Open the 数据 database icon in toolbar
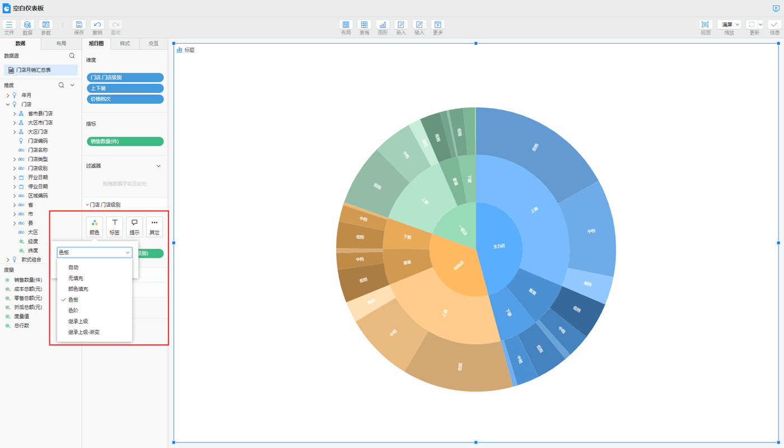784x448 pixels. (x=27, y=25)
